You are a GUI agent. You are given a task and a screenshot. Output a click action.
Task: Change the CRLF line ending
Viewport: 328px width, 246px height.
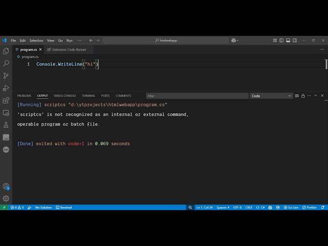tap(249, 207)
